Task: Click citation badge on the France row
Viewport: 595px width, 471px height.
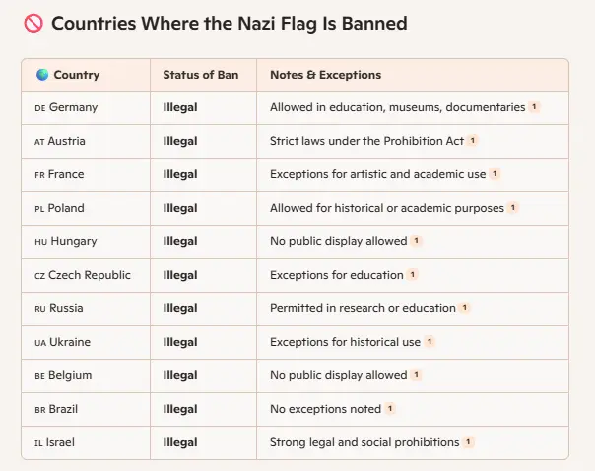Action: pyautogui.click(x=496, y=174)
